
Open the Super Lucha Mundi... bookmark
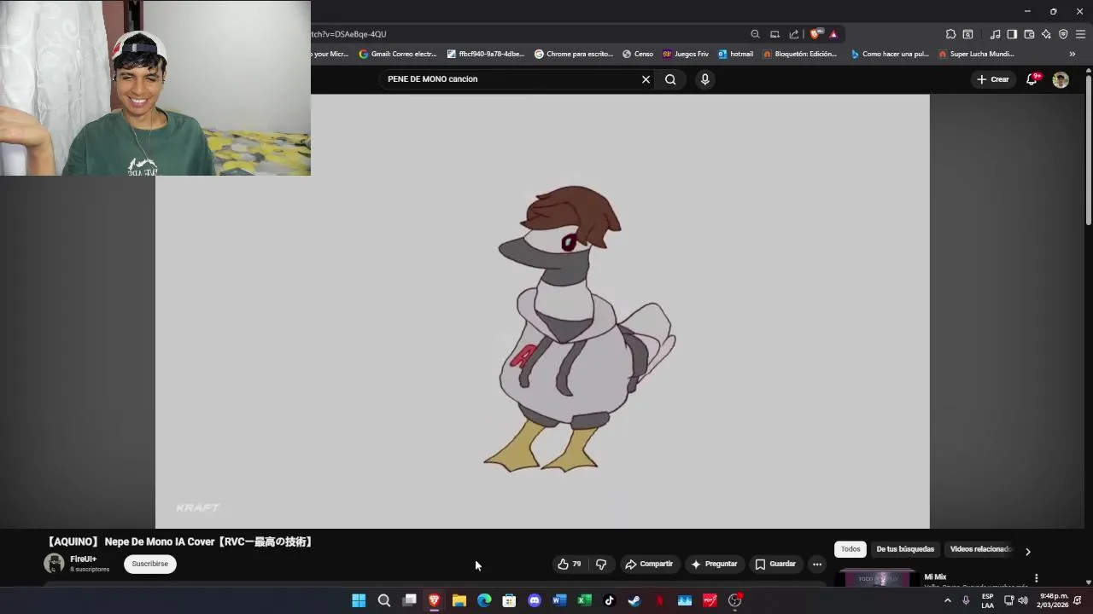pyautogui.click(x=976, y=54)
